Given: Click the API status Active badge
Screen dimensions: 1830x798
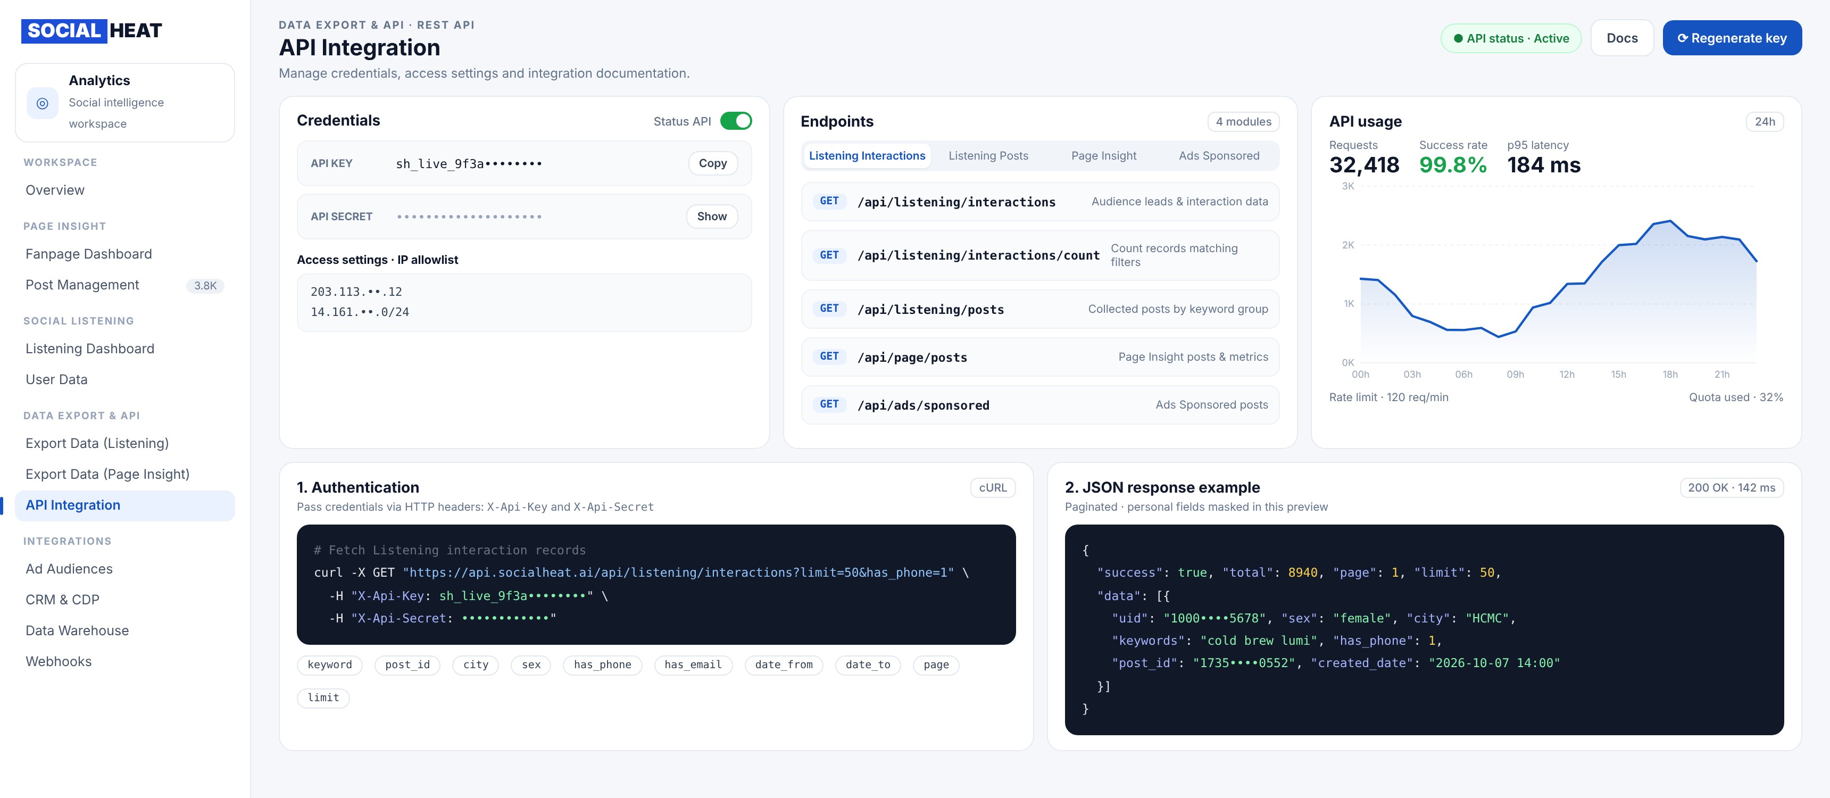Looking at the screenshot, I should pos(1510,38).
